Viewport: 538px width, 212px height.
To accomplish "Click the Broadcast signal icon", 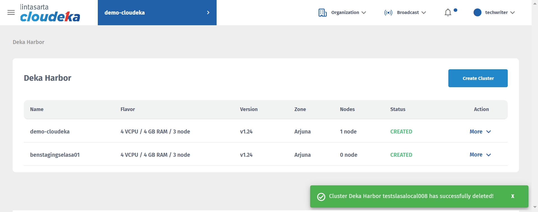I will click(x=388, y=13).
